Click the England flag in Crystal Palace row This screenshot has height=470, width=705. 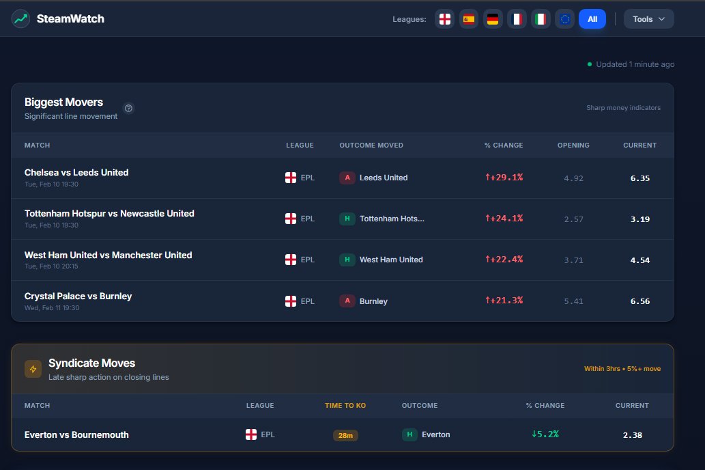[x=291, y=301]
